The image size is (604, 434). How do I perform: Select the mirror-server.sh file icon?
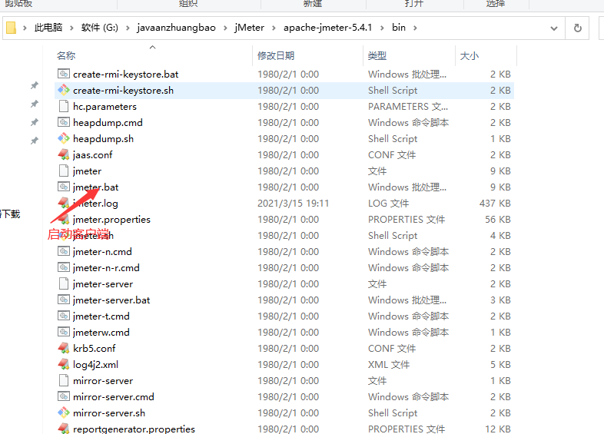(64, 413)
